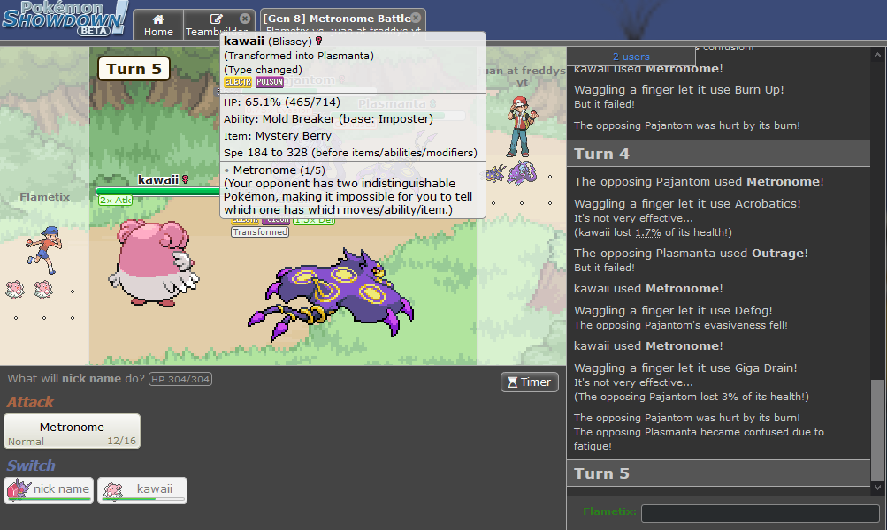Close the Teambuilder tab
887x530 pixels.
(245, 18)
